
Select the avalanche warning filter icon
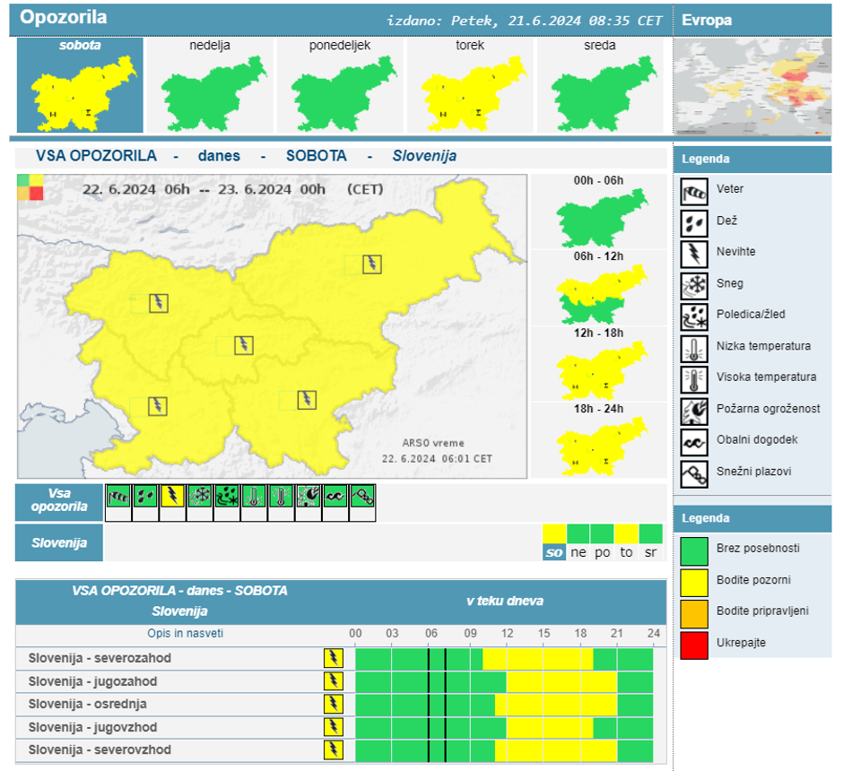[x=363, y=497]
